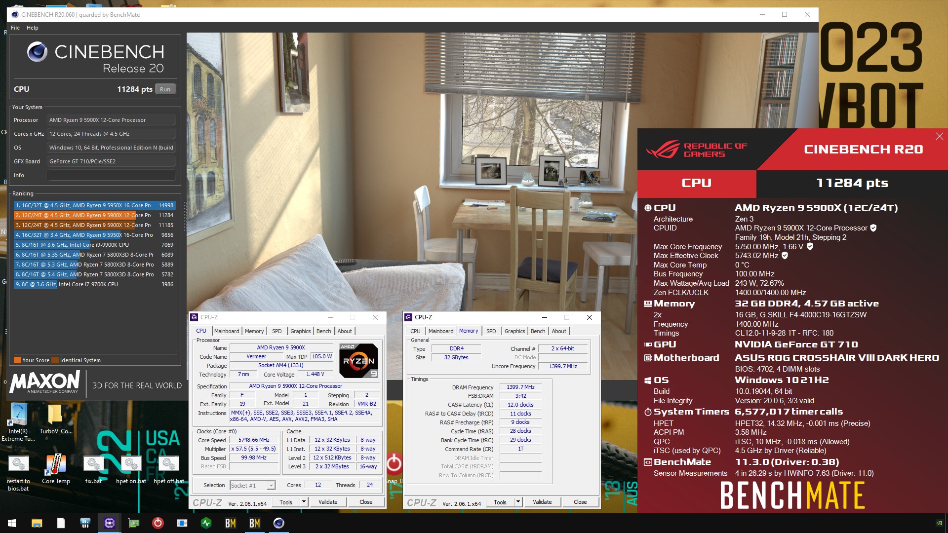Select ranking entry Intel Core i7-9700K 3986
Viewport: 948px width, 533px height.
94,284
